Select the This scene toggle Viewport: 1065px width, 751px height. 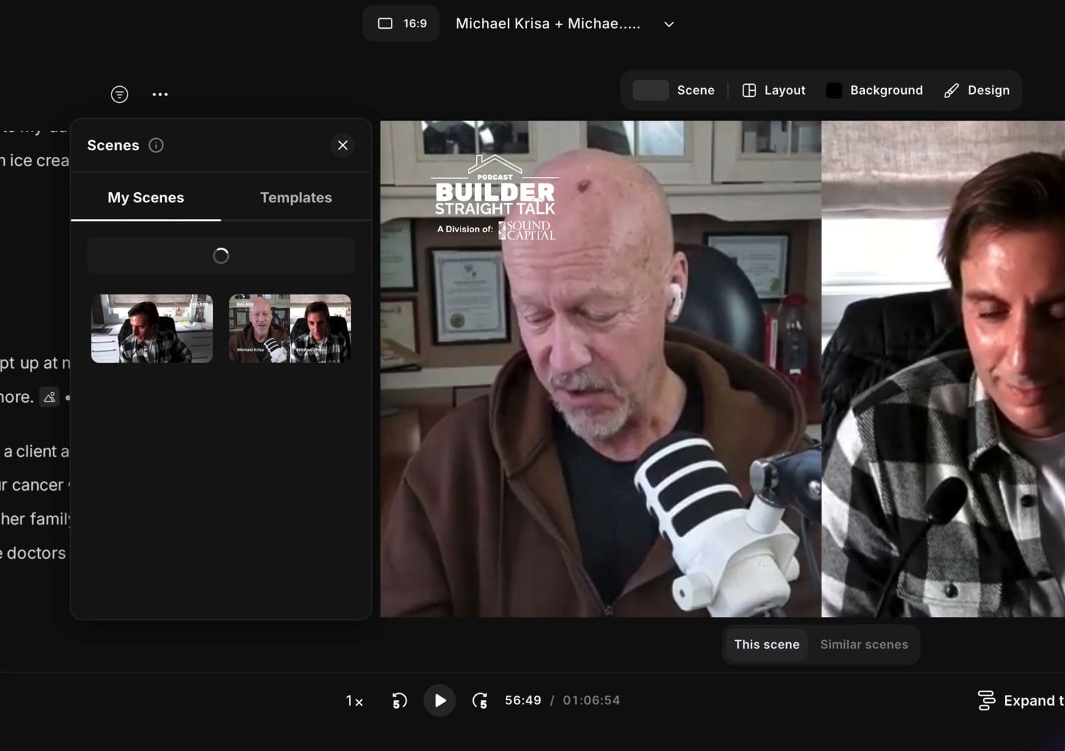[767, 644]
